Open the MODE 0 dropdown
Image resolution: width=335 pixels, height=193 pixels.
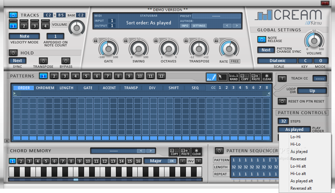(x=321, y=61)
